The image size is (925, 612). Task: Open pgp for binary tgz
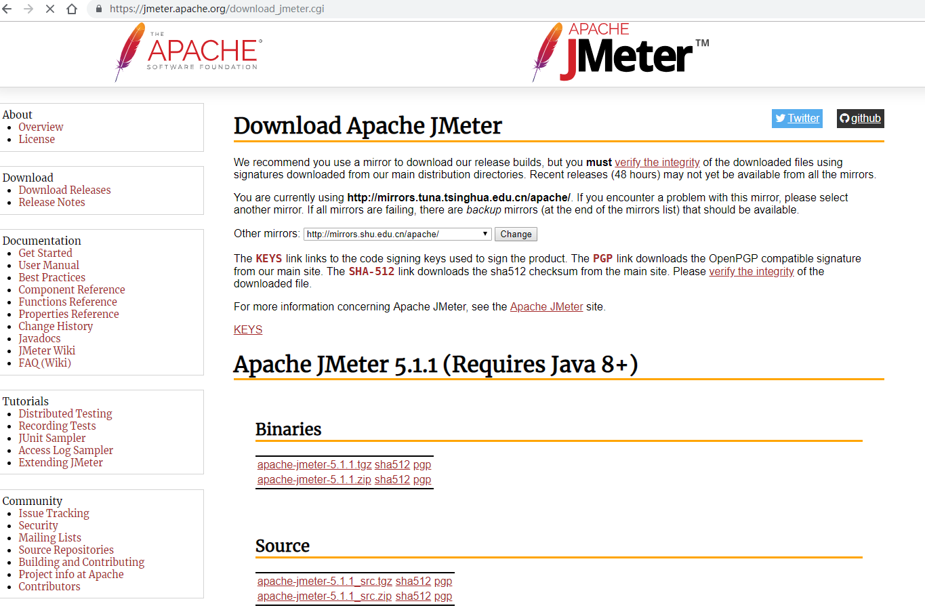(x=422, y=464)
